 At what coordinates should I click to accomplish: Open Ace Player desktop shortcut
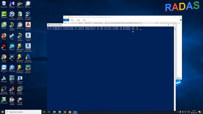[4, 79]
